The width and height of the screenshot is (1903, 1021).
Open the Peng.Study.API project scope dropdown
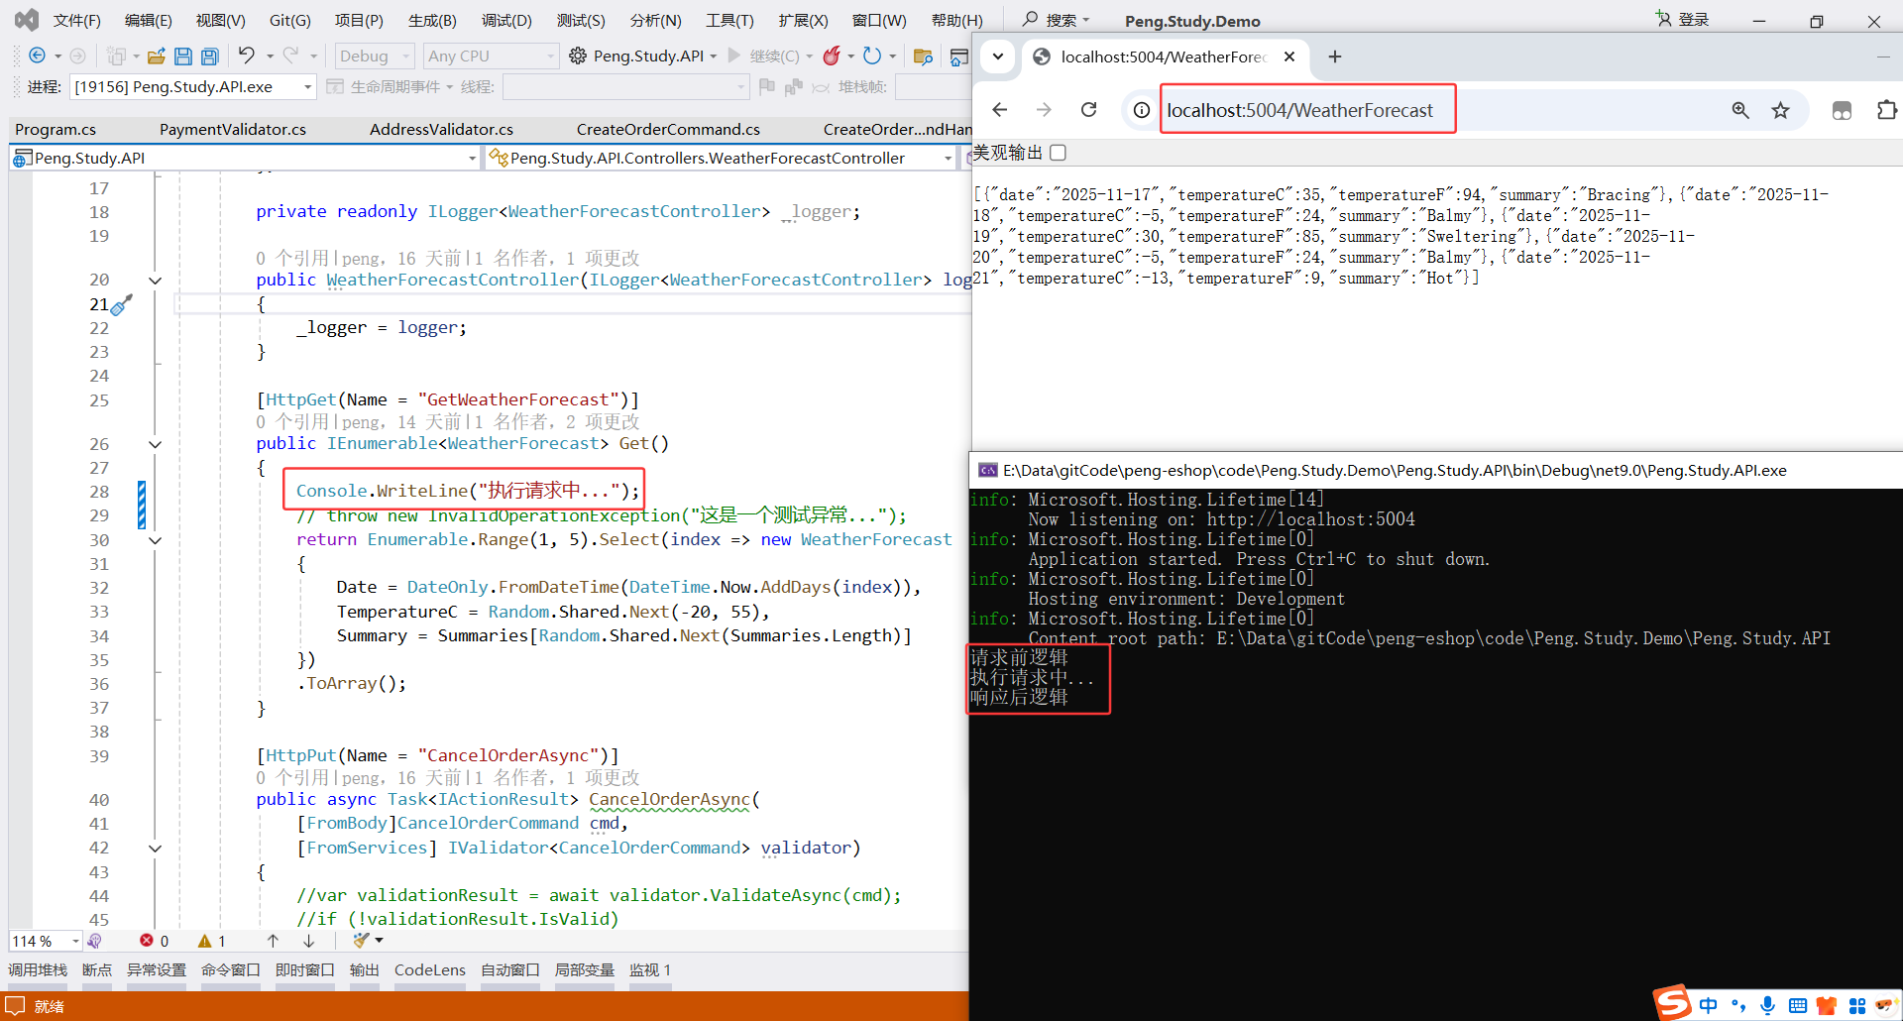pos(245,158)
